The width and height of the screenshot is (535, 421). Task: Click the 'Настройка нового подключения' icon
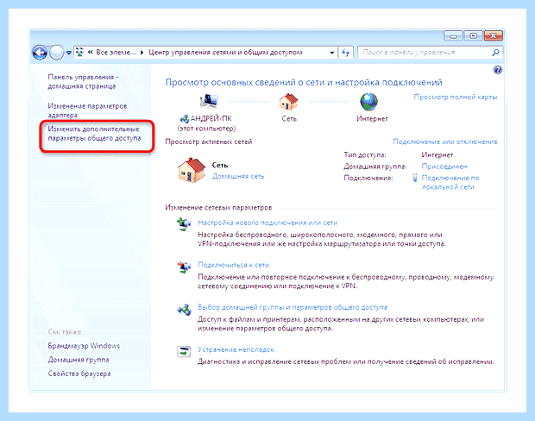[x=184, y=224]
